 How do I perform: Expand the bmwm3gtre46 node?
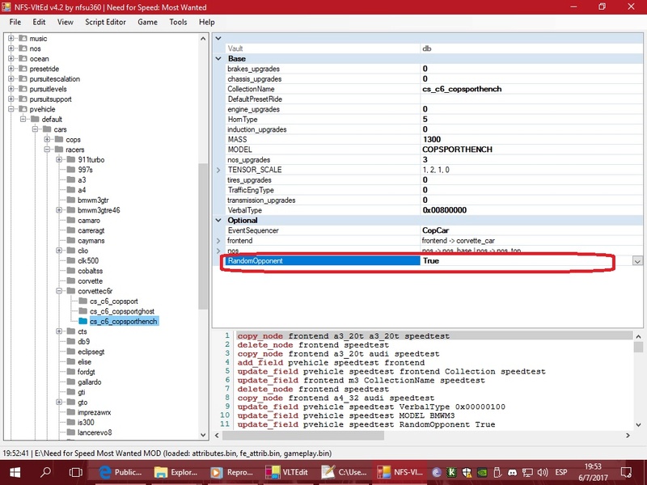pyautogui.click(x=59, y=210)
